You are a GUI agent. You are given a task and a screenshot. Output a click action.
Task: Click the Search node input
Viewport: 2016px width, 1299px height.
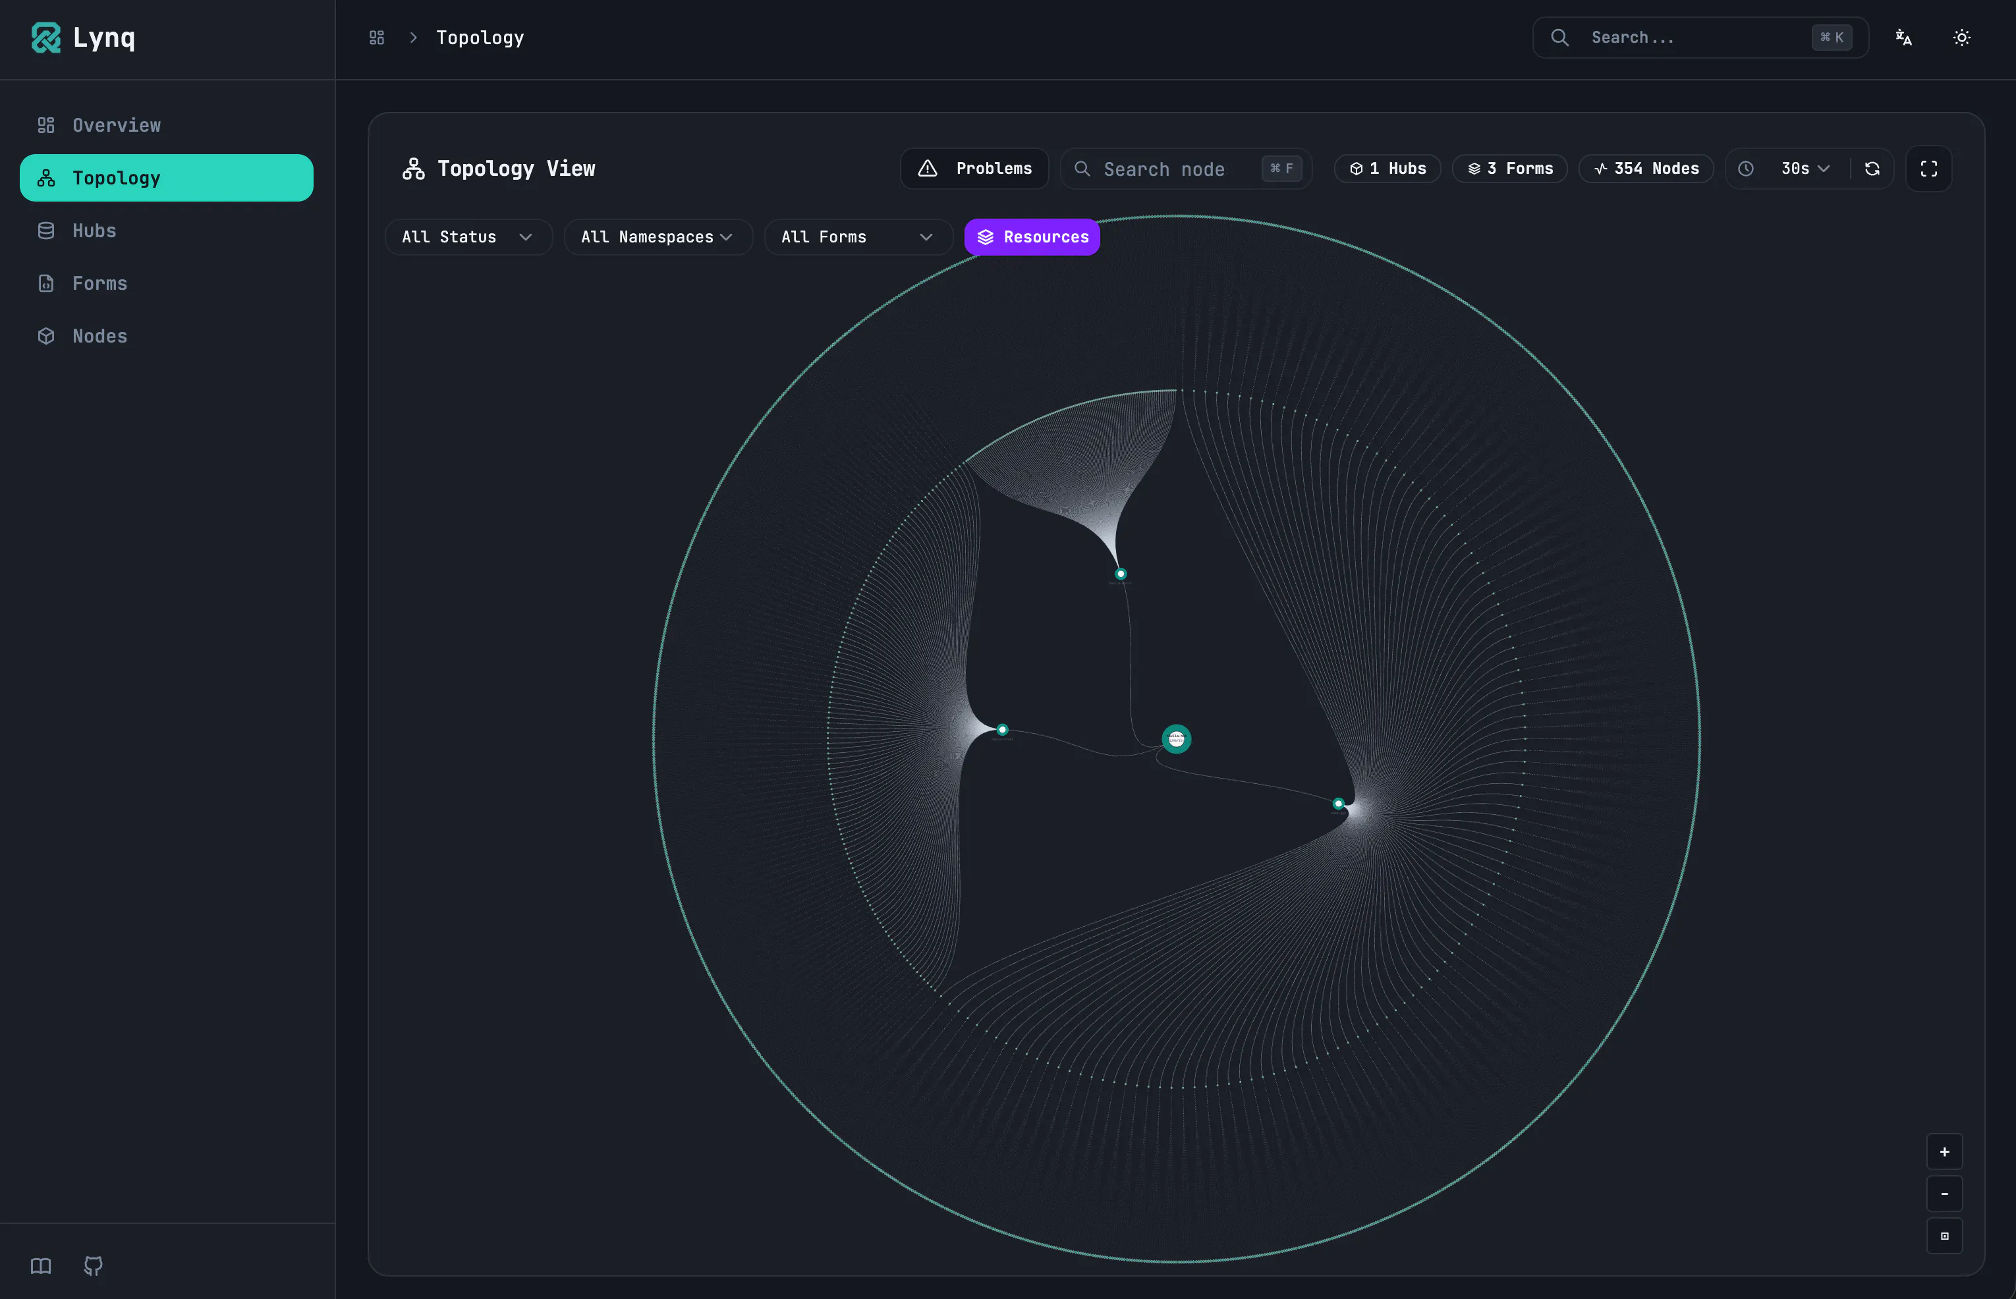pyautogui.click(x=1186, y=169)
